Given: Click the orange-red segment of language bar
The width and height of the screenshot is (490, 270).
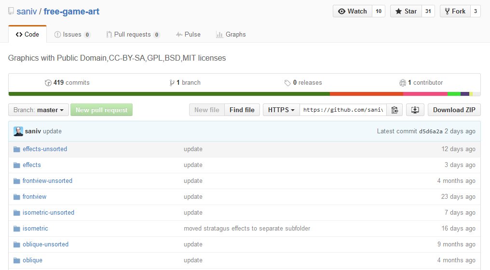Looking at the screenshot, I should click(367, 94).
